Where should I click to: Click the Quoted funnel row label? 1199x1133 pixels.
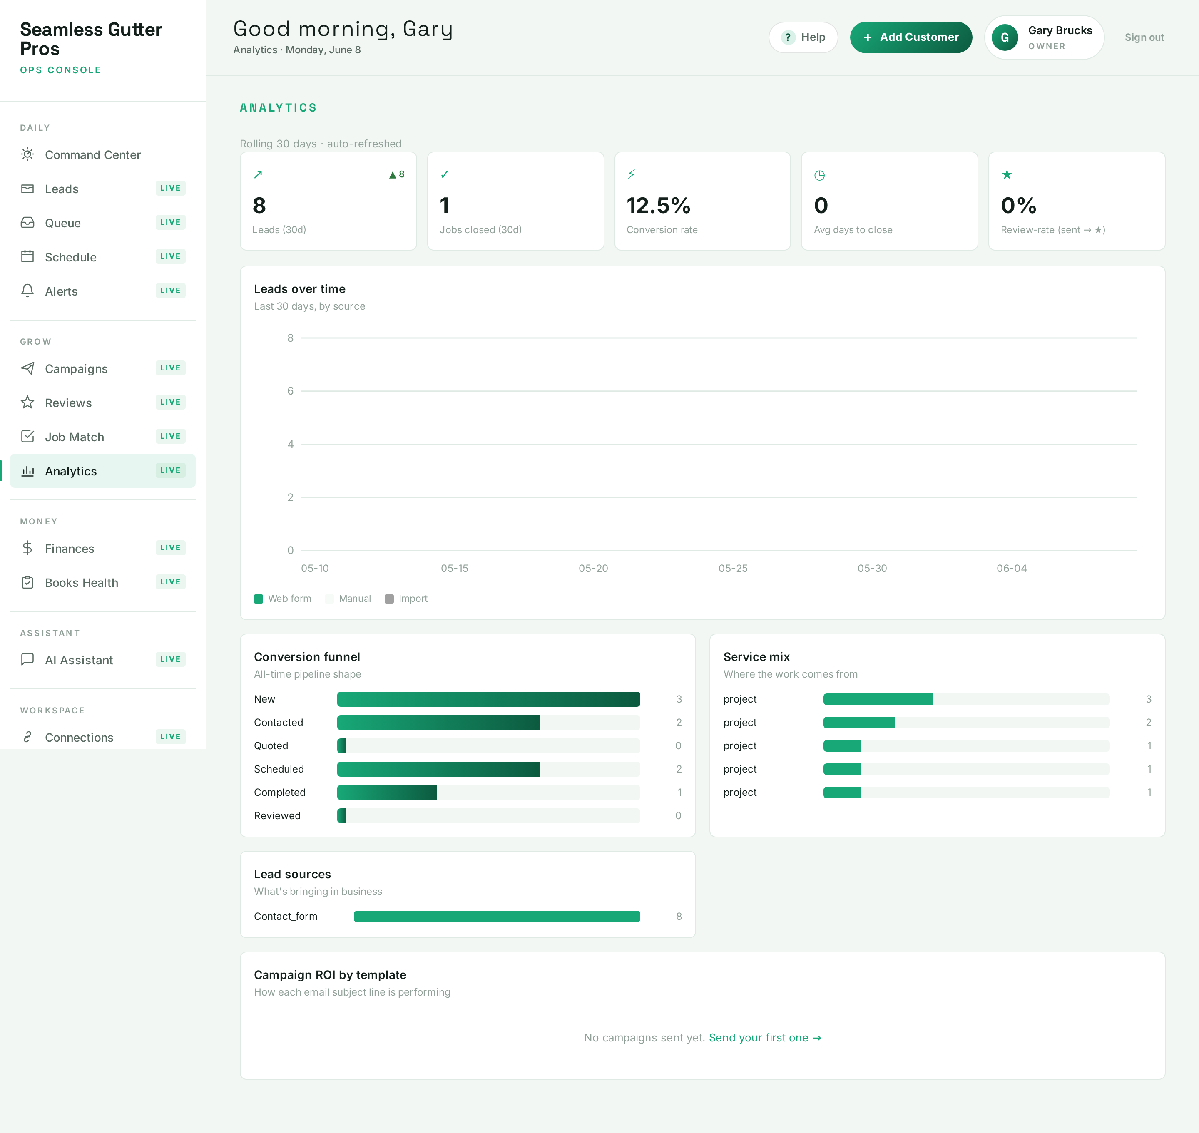(271, 746)
